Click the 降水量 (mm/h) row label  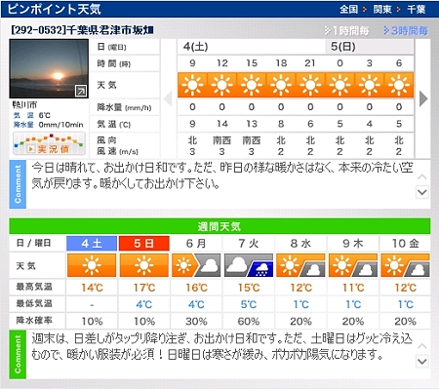(x=124, y=107)
